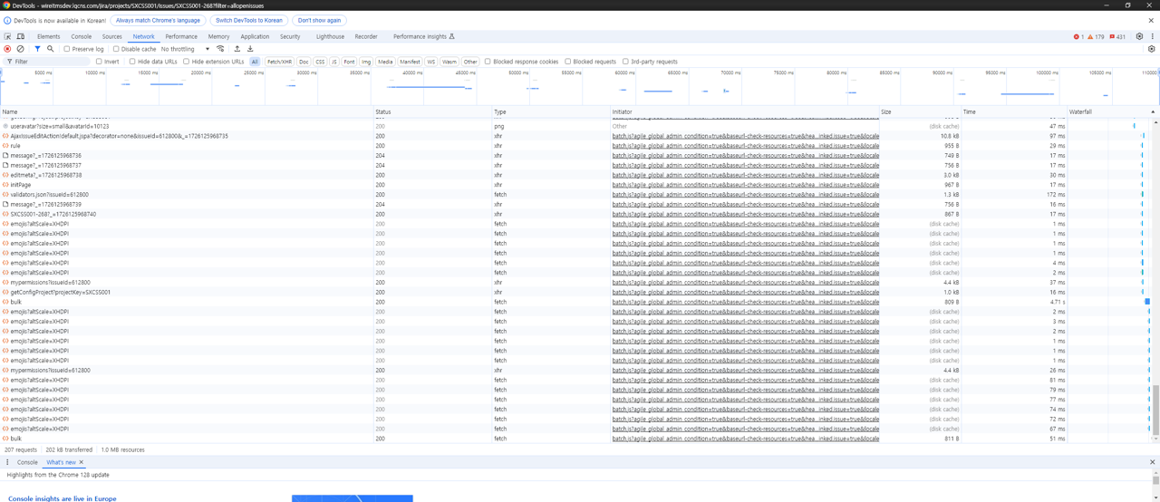
Task: Open the network search magnifier icon
Action: (50, 49)
